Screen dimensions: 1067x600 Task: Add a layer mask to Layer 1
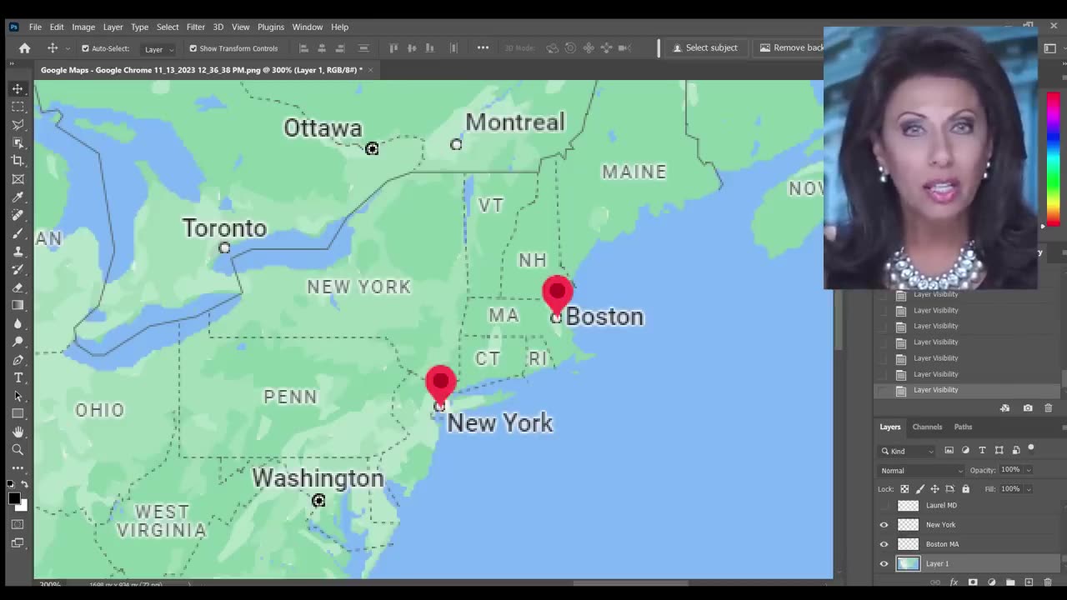pyautogui.click(x=973, y=582)
